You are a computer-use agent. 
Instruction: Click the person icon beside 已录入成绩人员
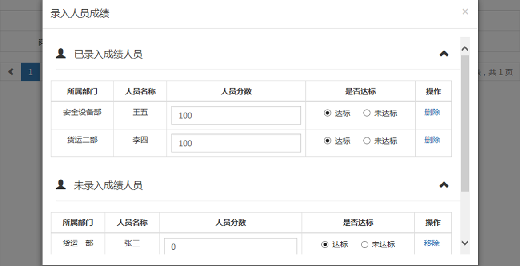(x=61, y=53)
